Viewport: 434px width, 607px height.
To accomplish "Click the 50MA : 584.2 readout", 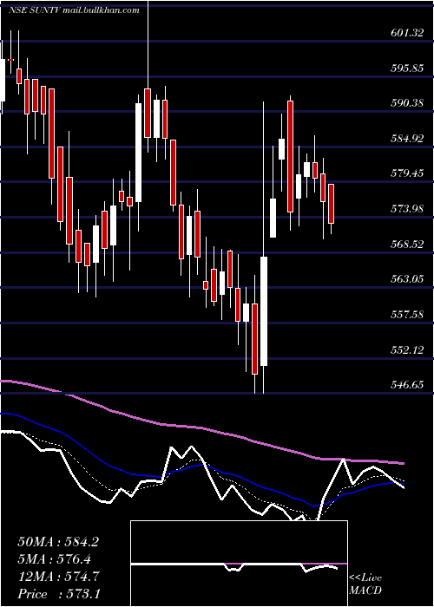I will (58, 542).
